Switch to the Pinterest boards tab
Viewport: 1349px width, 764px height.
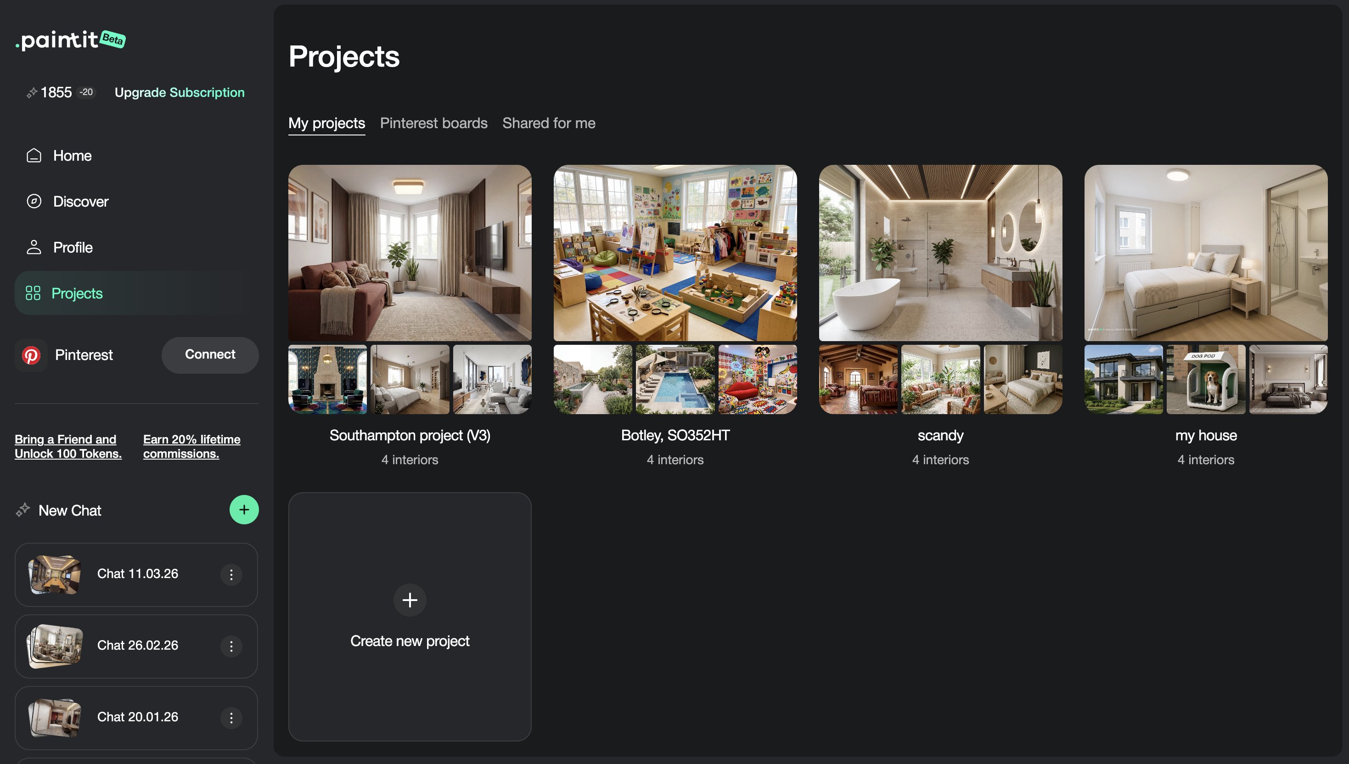[433, 123]
